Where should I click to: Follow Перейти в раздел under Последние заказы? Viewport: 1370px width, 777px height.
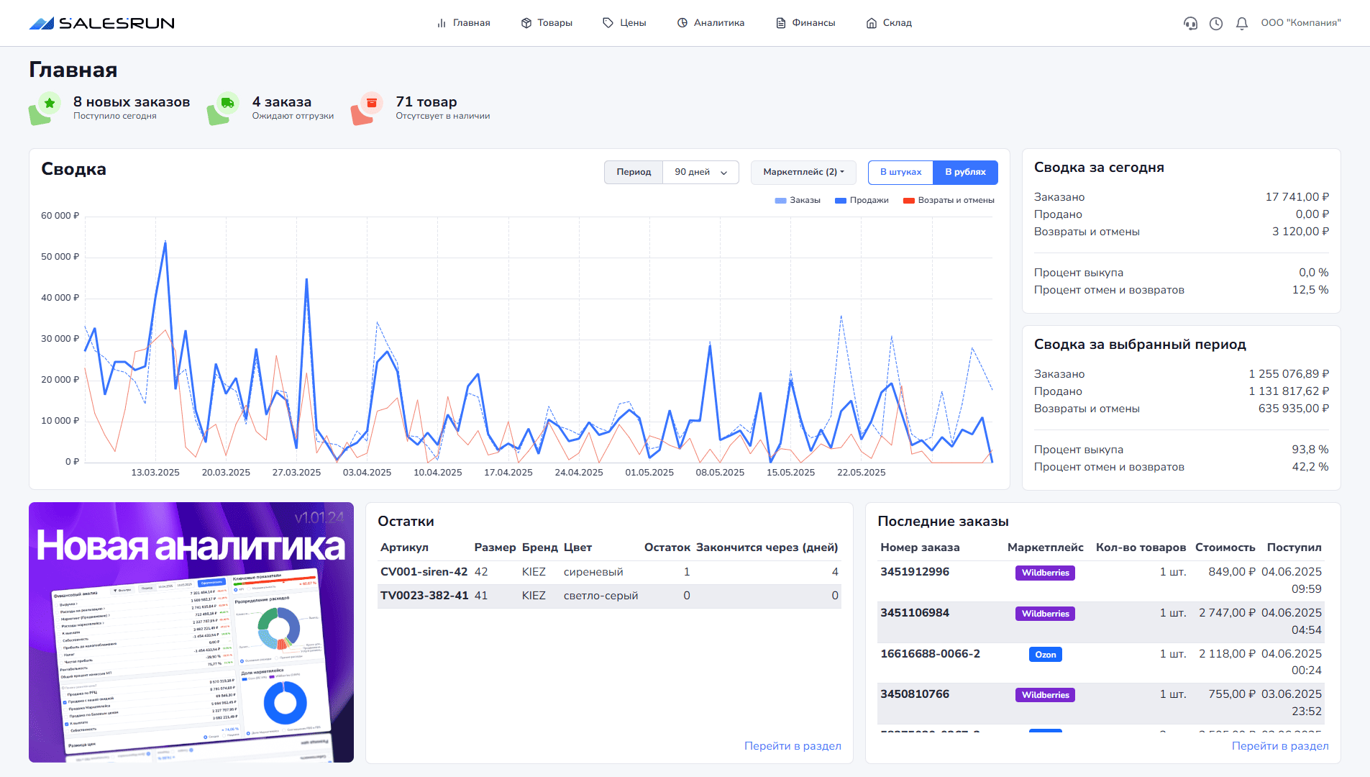(1280, 746)
